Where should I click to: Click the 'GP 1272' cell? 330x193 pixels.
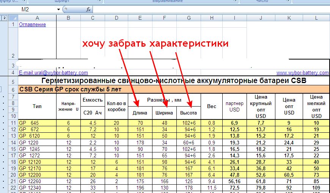pyautogui.click(x=37, y=155)
